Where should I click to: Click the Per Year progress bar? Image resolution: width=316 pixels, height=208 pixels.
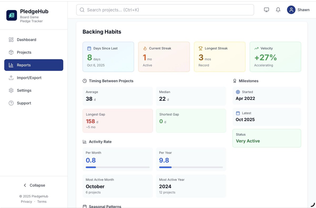click(191, 167)
